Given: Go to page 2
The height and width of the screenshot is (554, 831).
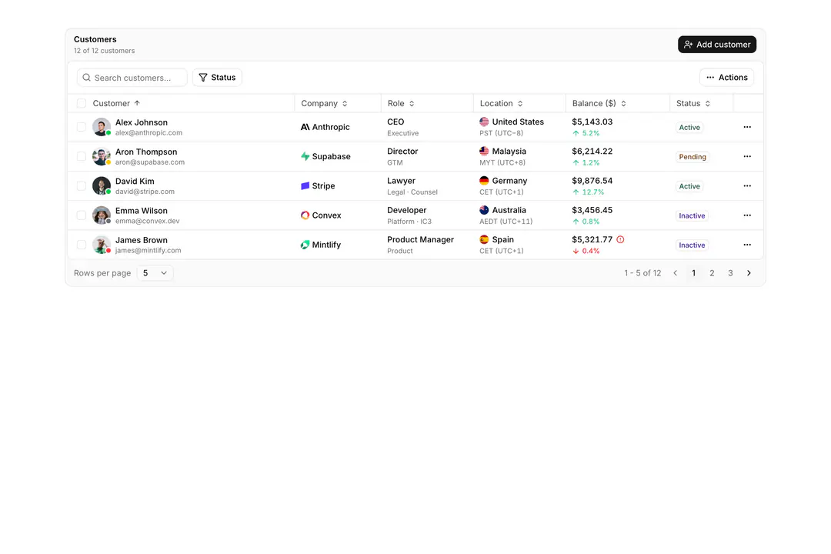Looking at the screenshot, I should [712, 273].
